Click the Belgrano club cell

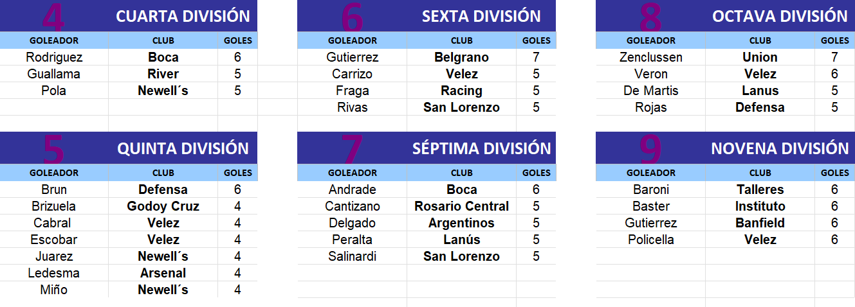tap(461, 57)
